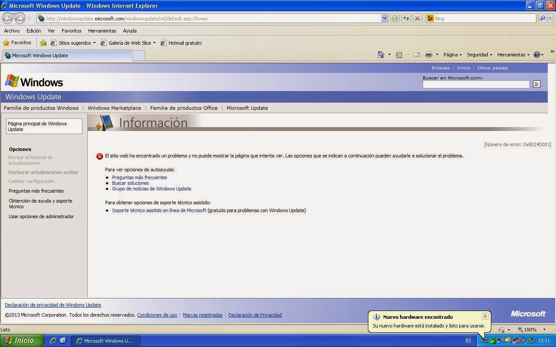The width and height of the screenshot is (556, 347).
Task: Open the Inicio link in page header
Action: coord(463,68)
